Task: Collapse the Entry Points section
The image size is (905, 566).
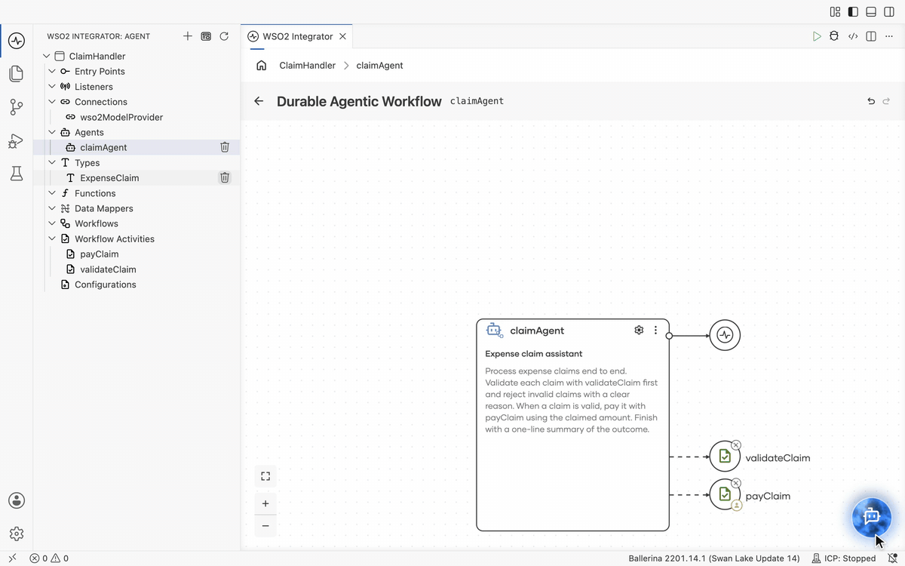Action: point(52,72)
